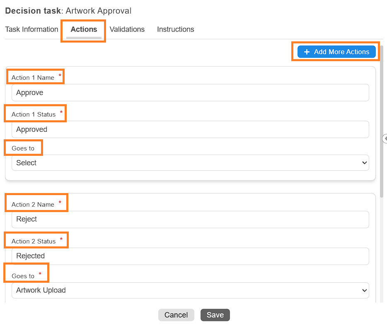The image size is (387, 327).
Task: Click the Action 2 Name label
Action: (x=33, y=205)
